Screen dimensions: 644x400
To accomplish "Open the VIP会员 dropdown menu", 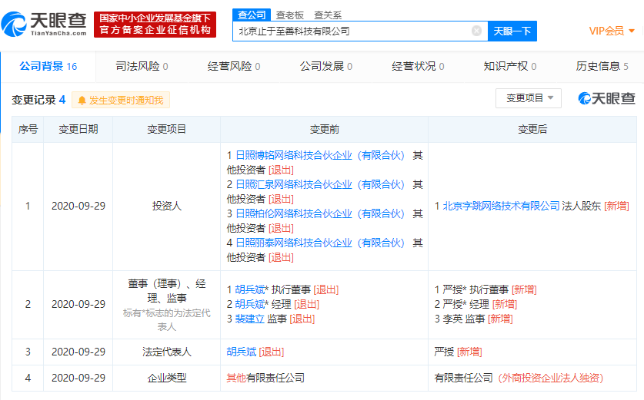I will point(612,31).
